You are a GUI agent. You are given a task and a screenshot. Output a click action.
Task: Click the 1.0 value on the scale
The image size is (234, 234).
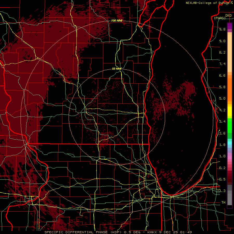pyautogui.click(x=222, y=156)
